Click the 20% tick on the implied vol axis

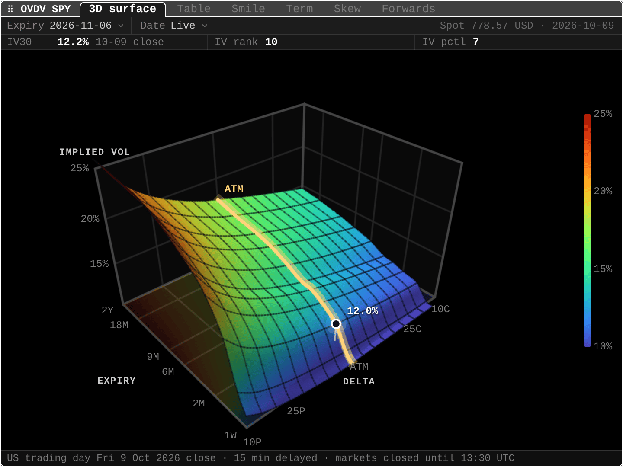pos(90,219)
